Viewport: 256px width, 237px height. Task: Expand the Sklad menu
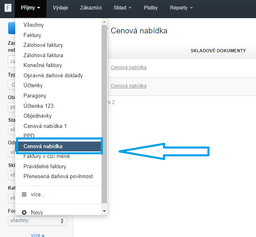pyautogui.click(x=123, y=8)
